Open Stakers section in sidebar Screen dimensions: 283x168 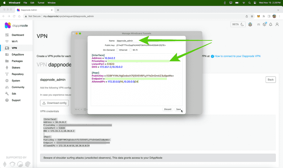pos(16,68)
